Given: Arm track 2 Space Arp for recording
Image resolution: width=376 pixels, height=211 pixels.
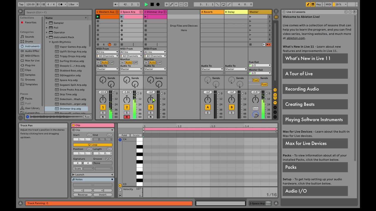Looking at the screenshot, I should tap(127, 117).
